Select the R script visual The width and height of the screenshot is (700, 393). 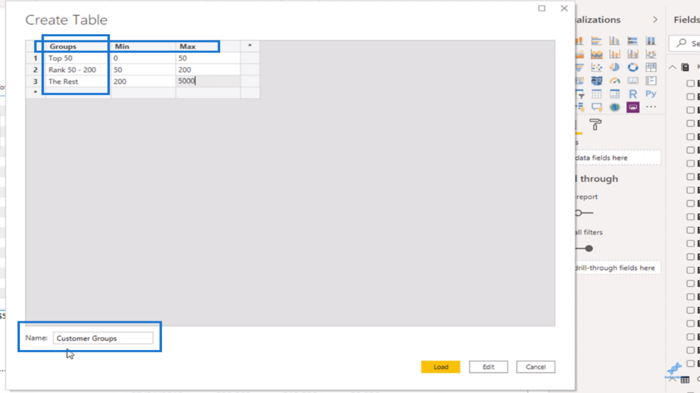pyautogui.click(x=632, y=94)
